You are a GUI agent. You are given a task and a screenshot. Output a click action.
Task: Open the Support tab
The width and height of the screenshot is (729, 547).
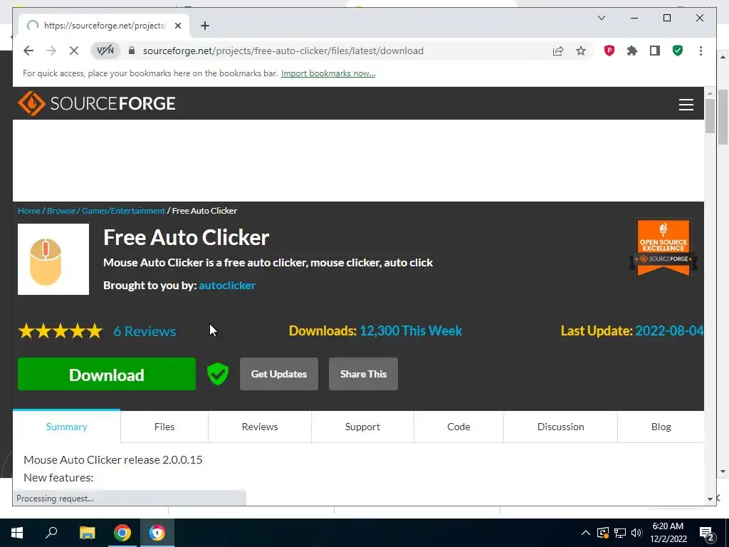coord(362,427)
